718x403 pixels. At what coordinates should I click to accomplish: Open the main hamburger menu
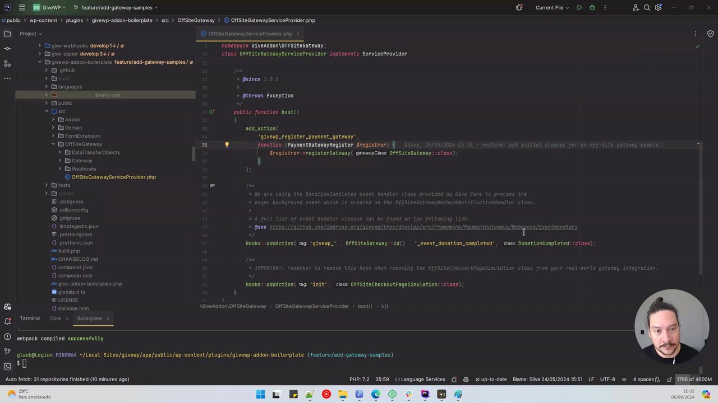(22, 8)
